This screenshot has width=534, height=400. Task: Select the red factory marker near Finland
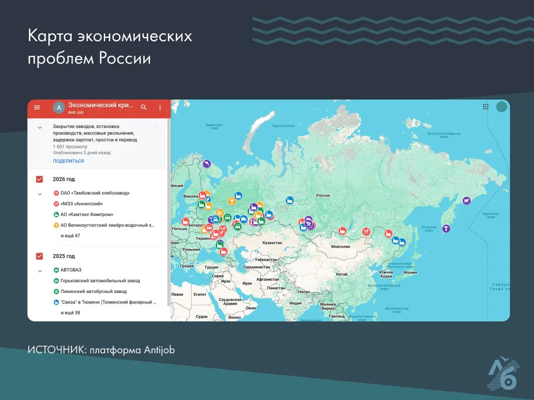(203, 195)
